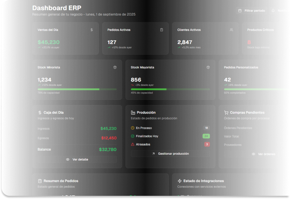Image resolution: width=297 pixels, height=199 pixels.
Task: Click the lightning icon beside Estado de Integraciones
Action: (179, 181)
